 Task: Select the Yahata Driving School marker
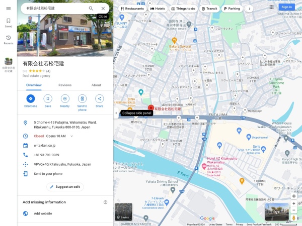click(173, 190)
